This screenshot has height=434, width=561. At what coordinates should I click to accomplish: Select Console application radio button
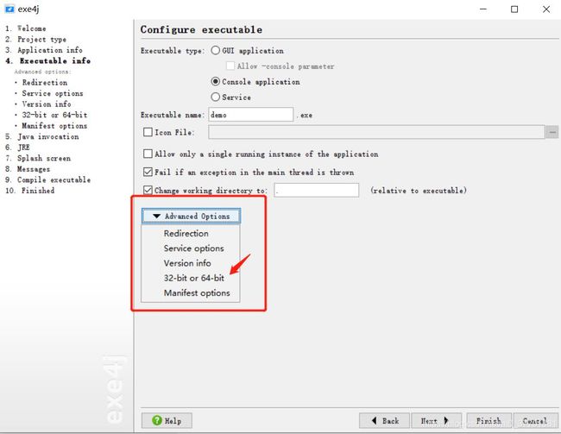(216, 82)
